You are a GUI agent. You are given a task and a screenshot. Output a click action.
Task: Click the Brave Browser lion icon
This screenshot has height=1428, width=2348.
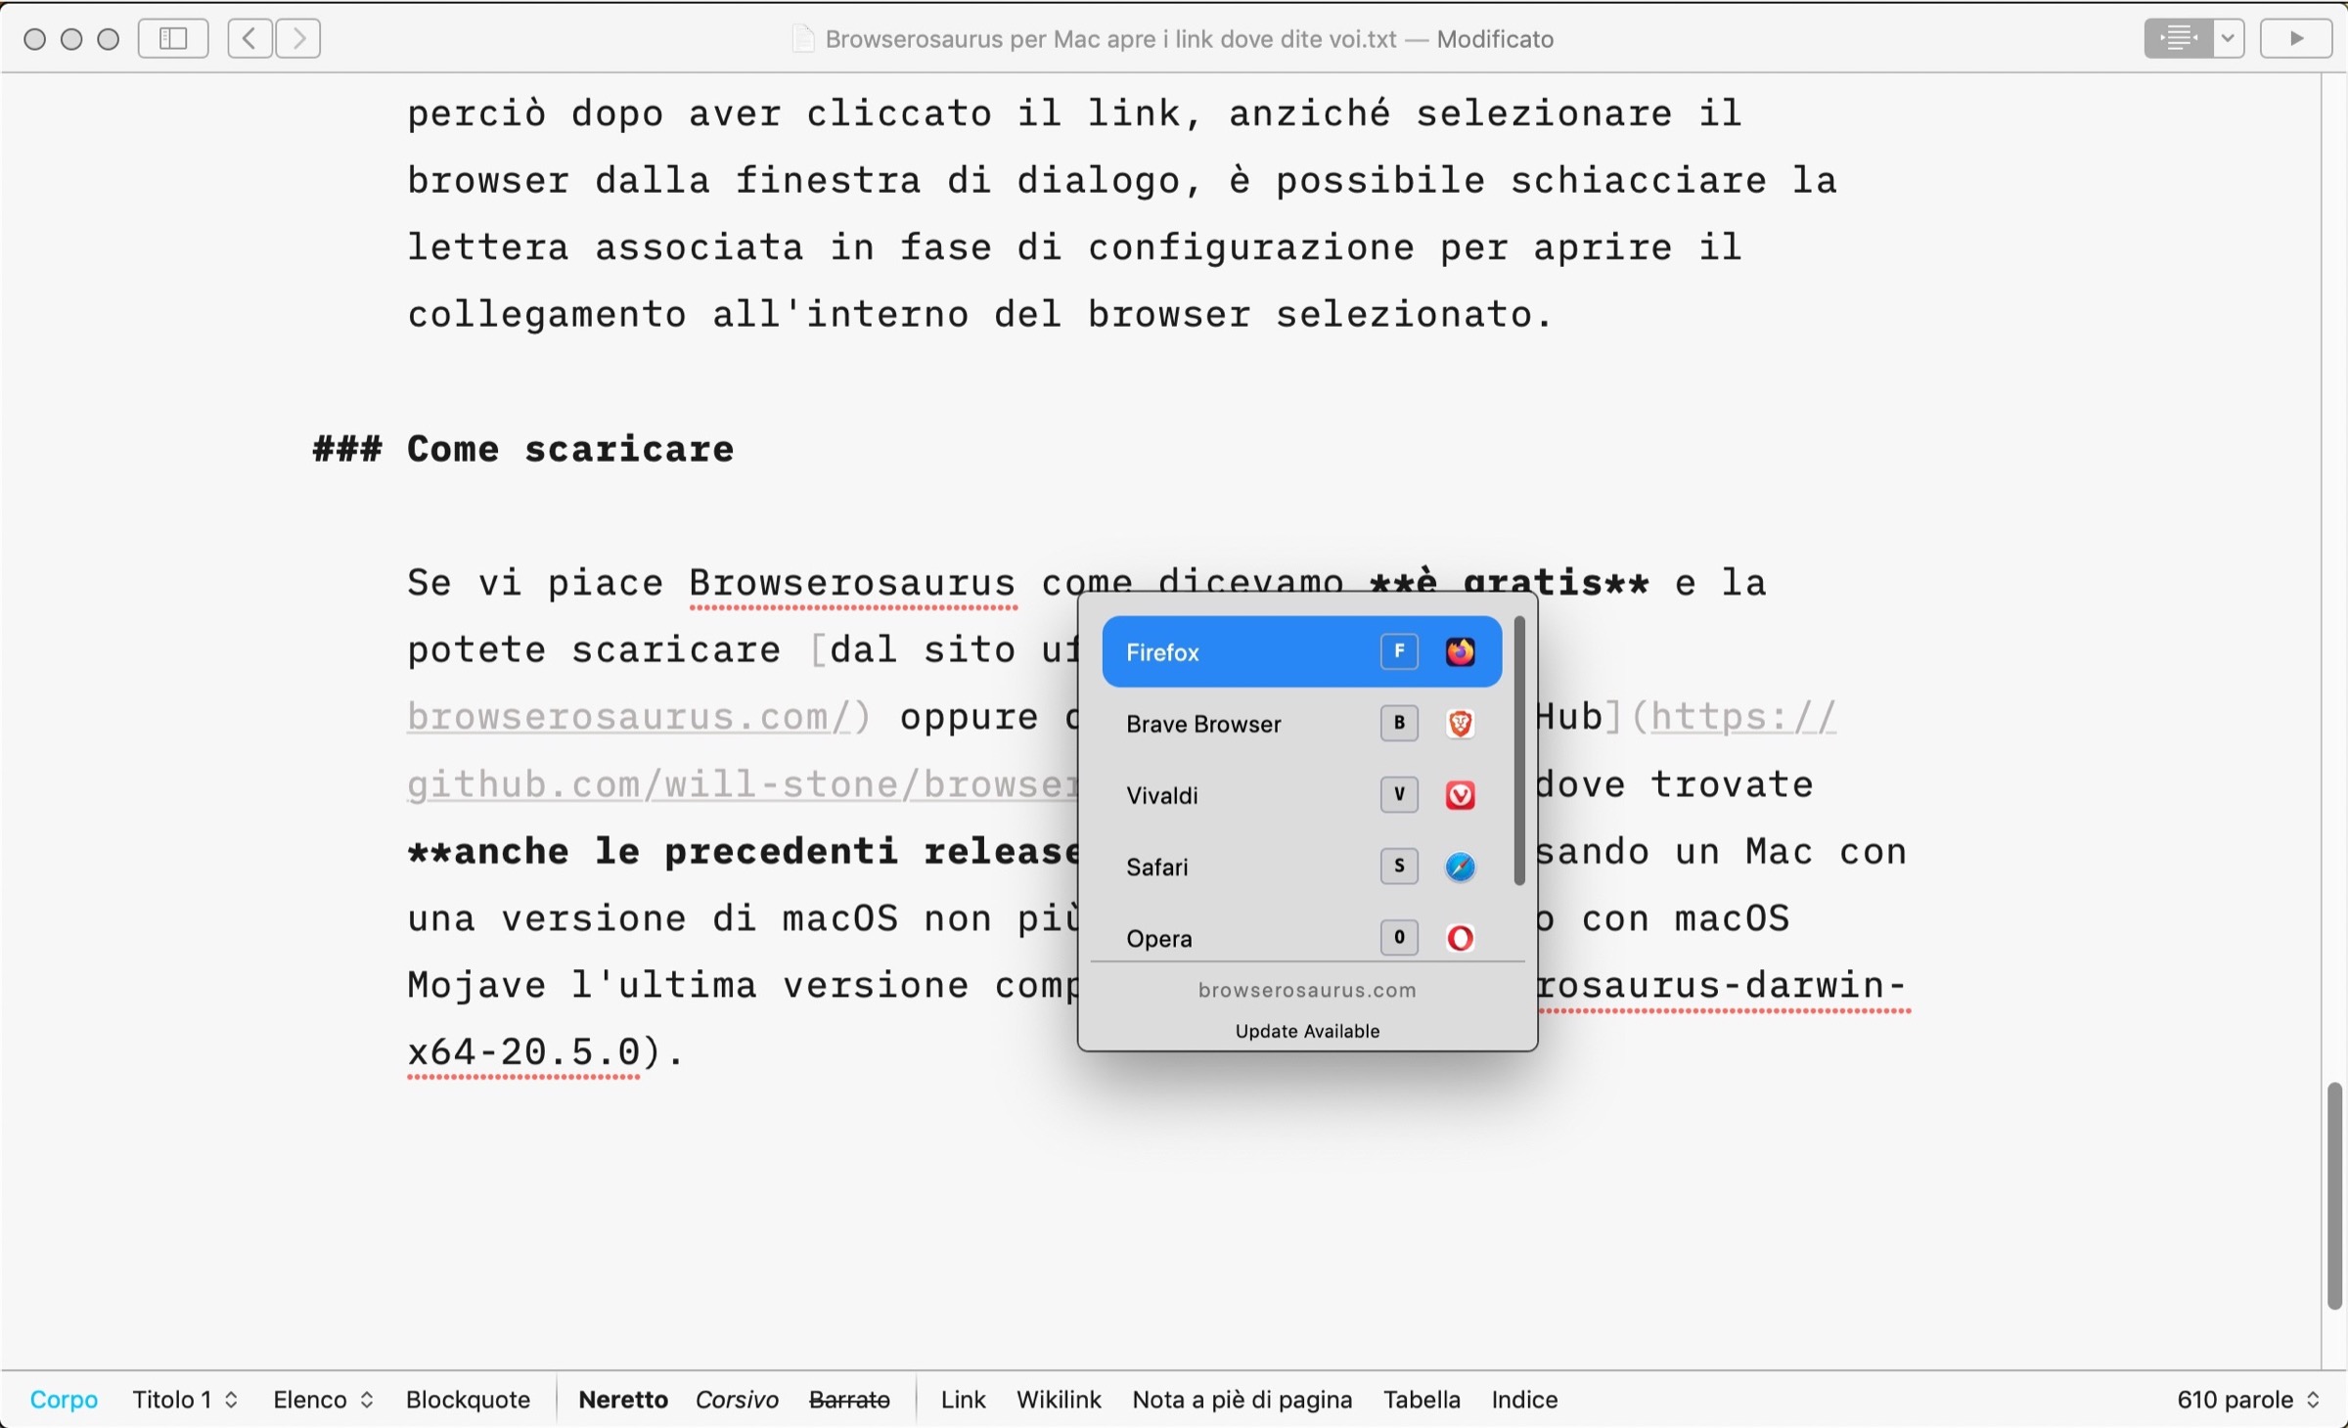tap(1460, 724)
